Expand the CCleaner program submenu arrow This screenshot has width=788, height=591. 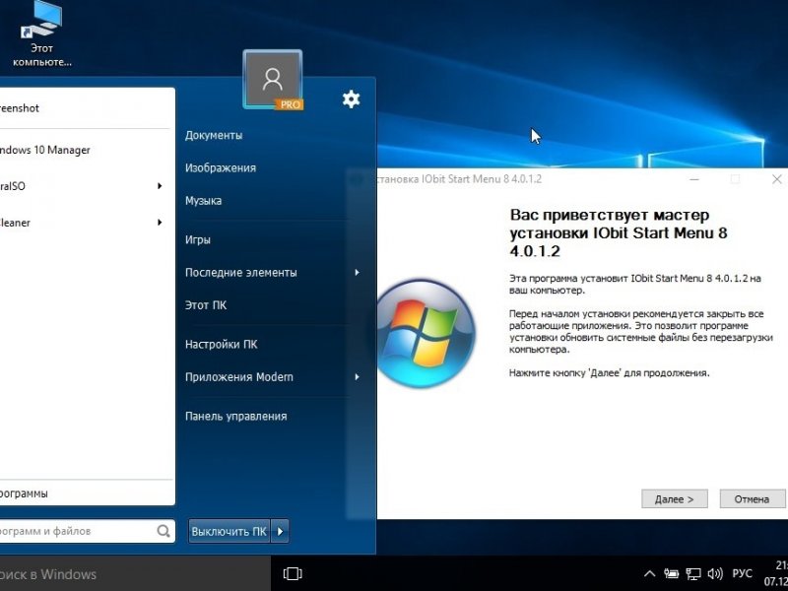point(160,223)
